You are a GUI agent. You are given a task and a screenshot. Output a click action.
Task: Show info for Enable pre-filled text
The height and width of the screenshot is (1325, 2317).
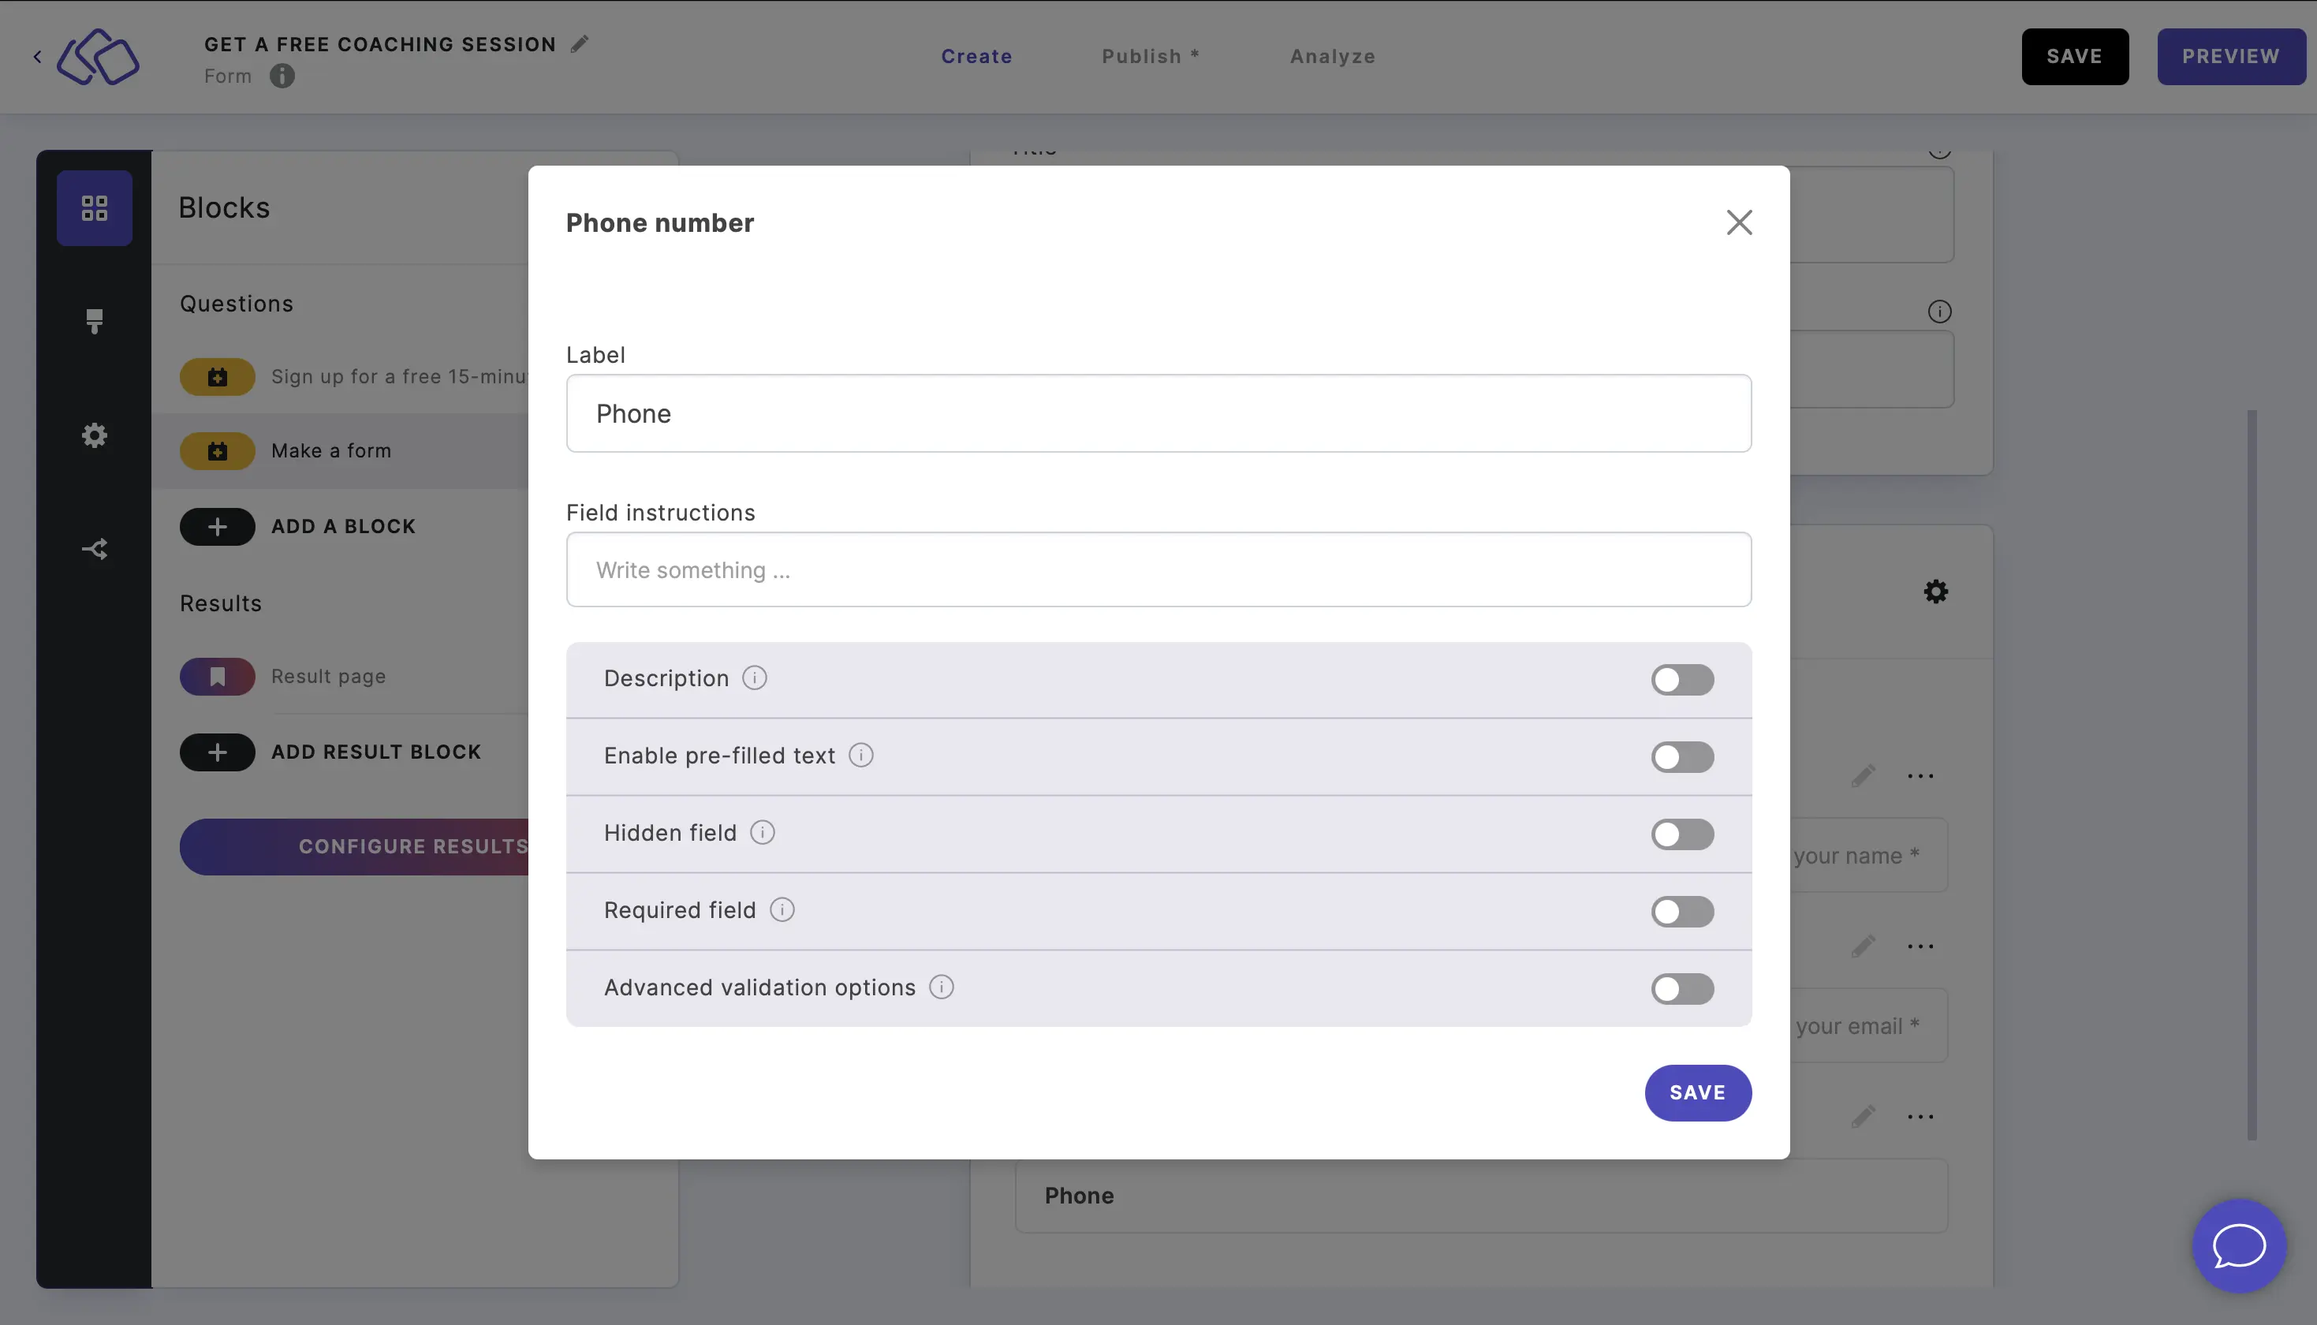click(860, 756)
